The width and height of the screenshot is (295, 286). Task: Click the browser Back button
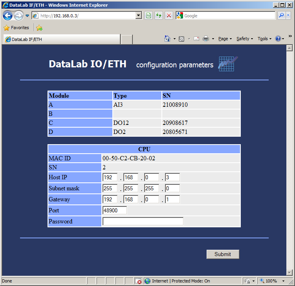(7, 16)
